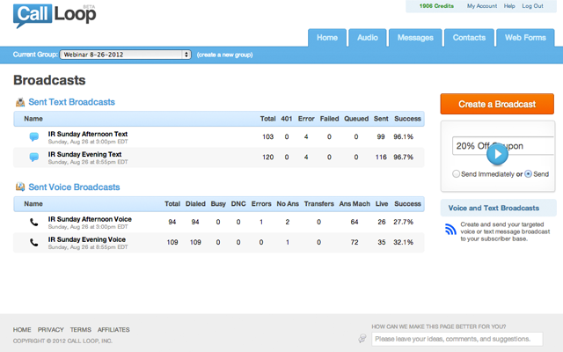This screenshot has height=352, width=563.
Task: Click Log Out
Action: pyautogui.click(x=532, y=6)
